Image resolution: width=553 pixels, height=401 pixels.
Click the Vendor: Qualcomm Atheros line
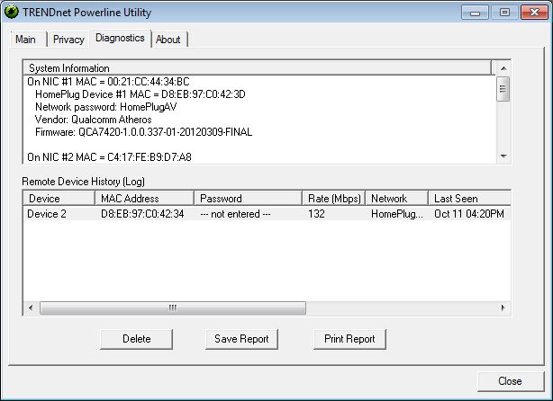coord(94,120)
